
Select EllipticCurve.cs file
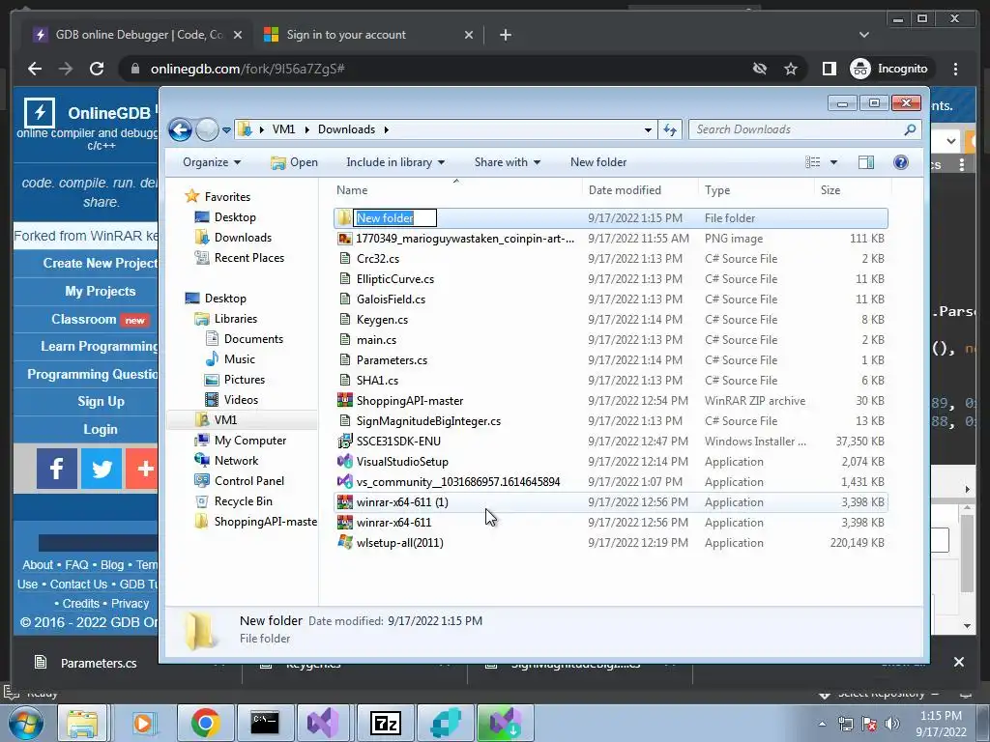pos(395,279)
